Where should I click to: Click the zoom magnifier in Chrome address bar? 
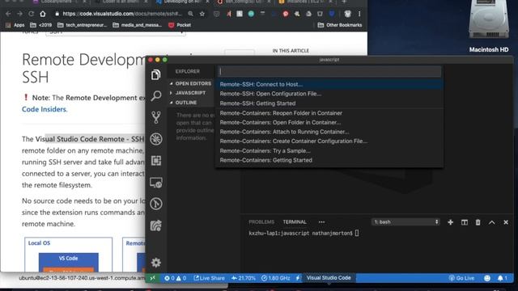tap(191, 14)
